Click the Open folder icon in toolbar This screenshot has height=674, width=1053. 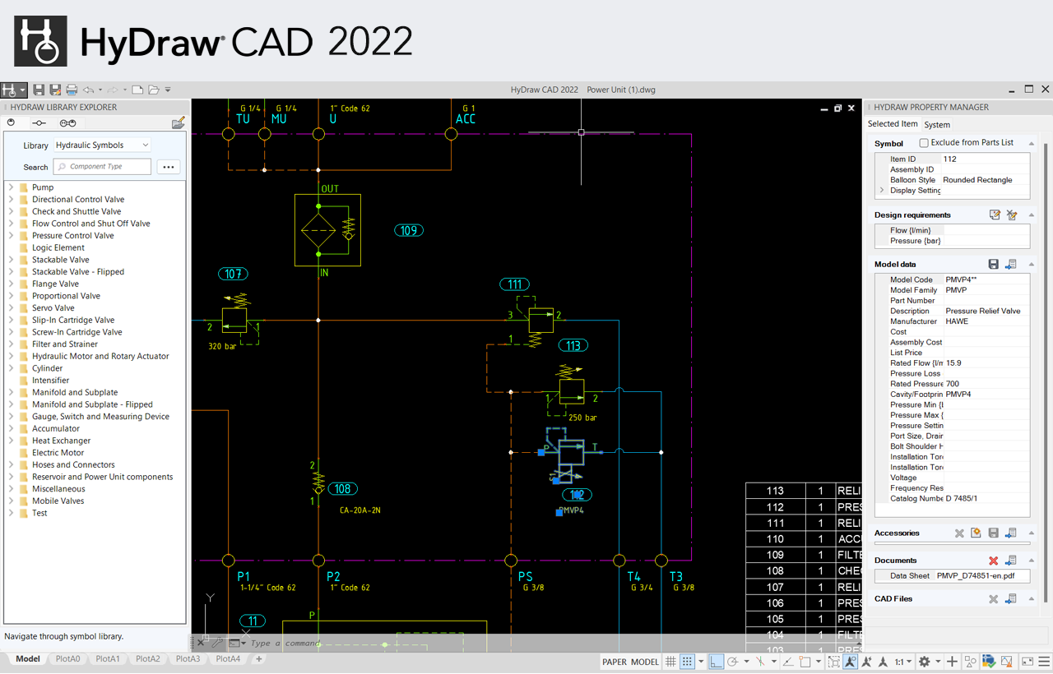[x=153, y=90]
